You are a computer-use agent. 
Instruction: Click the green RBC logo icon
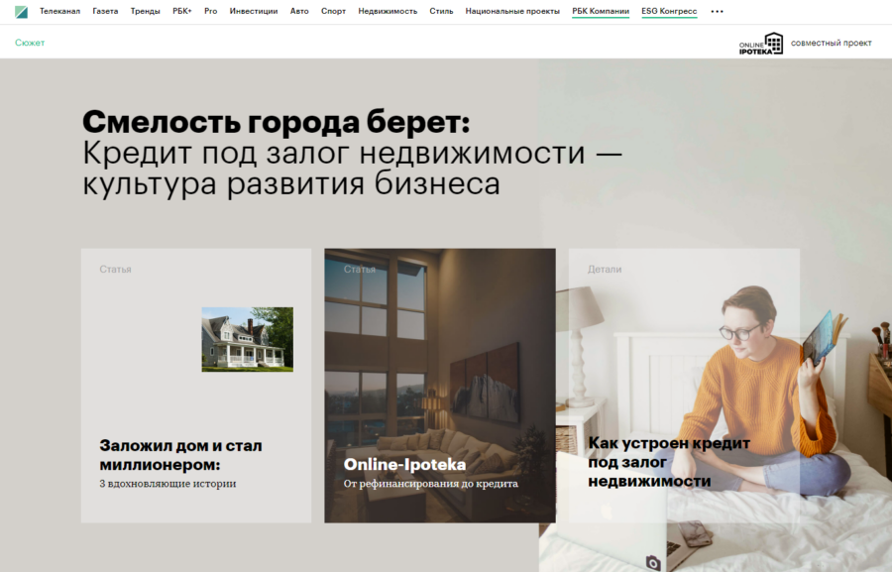pyautogui.click(x=19, y=11)
